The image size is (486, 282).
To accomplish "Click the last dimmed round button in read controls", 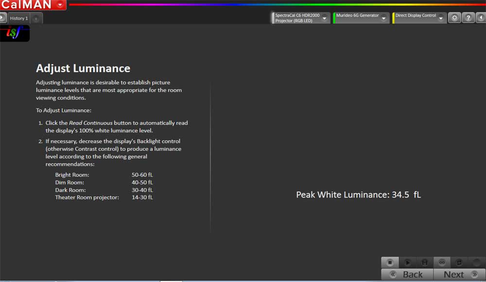I will point(476,263).
